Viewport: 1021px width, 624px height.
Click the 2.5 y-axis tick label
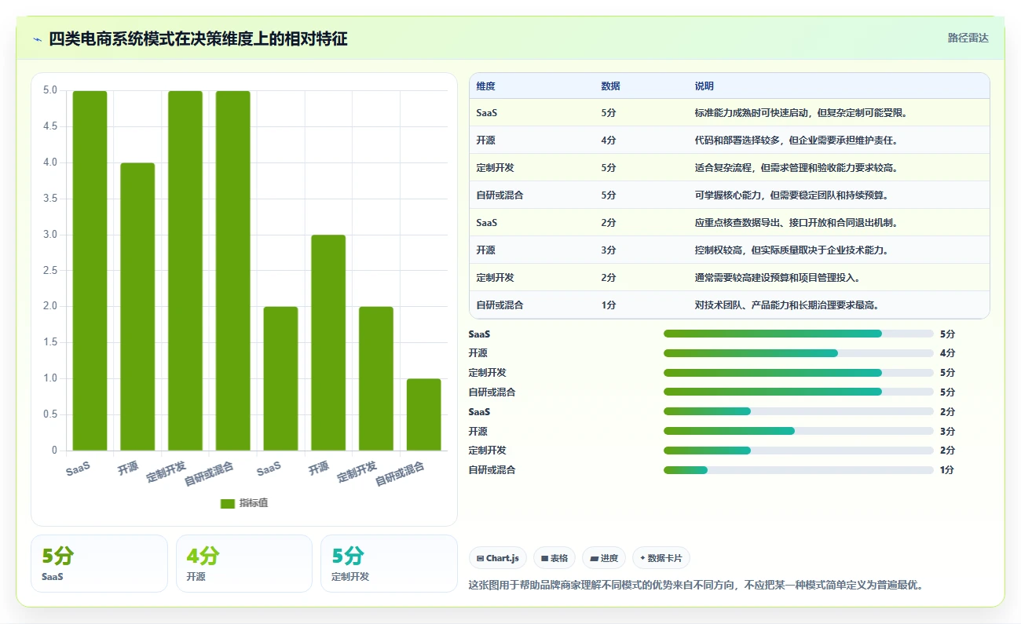pyautogui.click(x=50, y=271)
